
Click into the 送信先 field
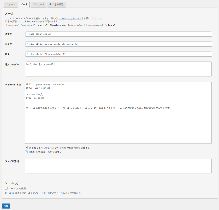pyautogui.click(x=118, y=34)
